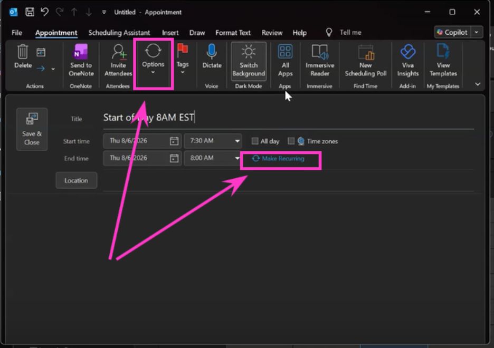
Task: Expand the 8:00 AM end time dropdown
Action: [237, 158]
